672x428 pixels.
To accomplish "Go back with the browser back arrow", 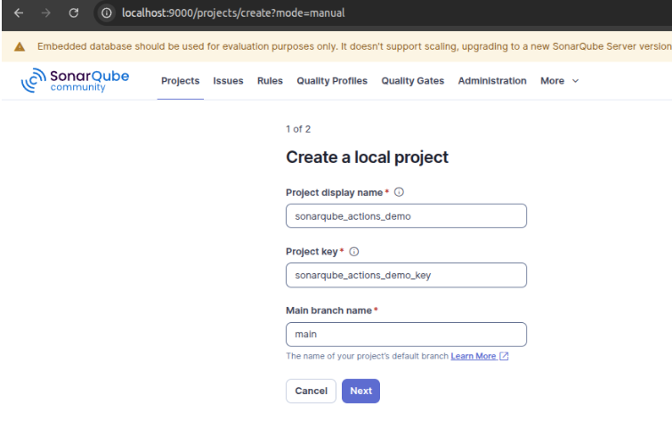I will pyautogui.click(x=19, y=12).
